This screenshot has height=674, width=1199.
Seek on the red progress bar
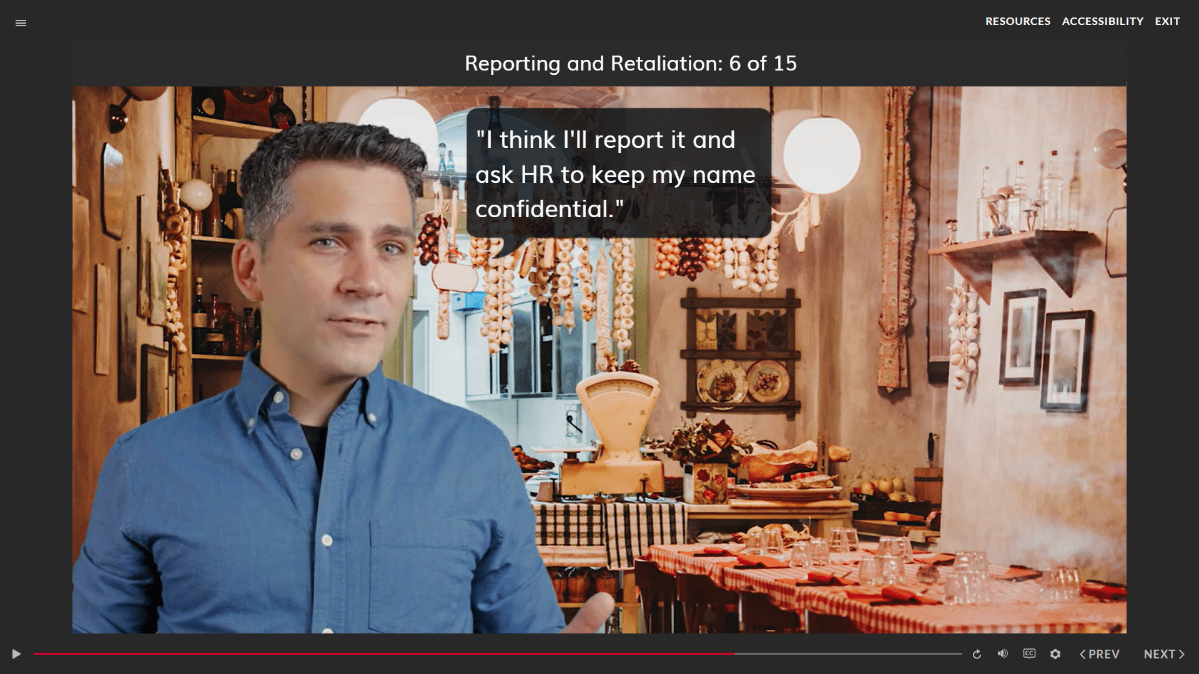(498, 653)
